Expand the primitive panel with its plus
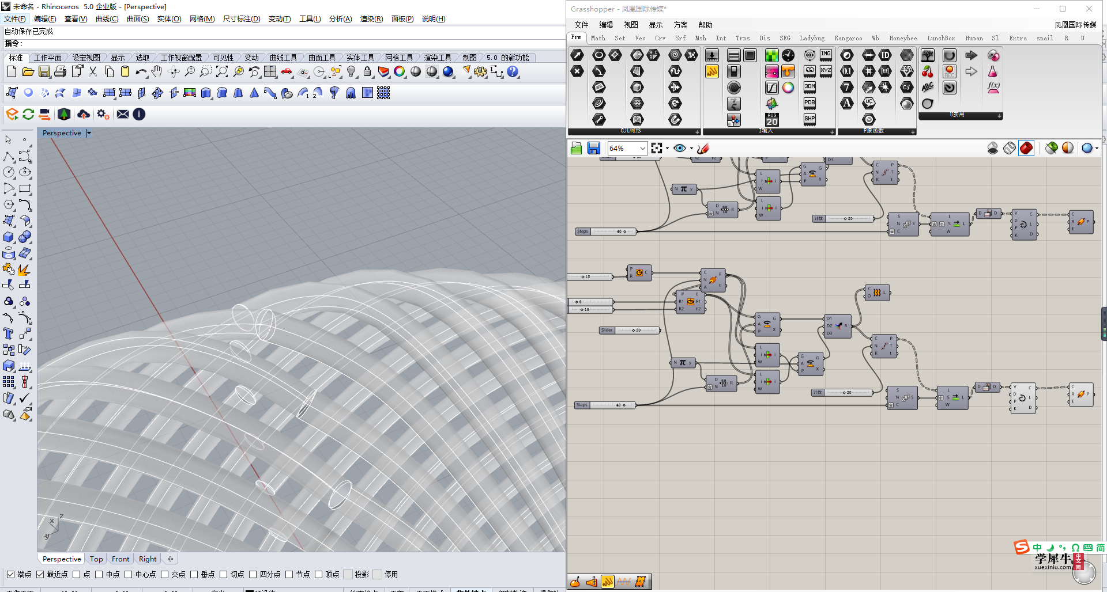This screenshot has height=592, width=1107. (913, 132)
